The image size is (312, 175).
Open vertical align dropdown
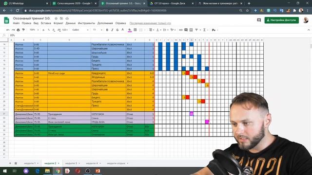point(158,30)
